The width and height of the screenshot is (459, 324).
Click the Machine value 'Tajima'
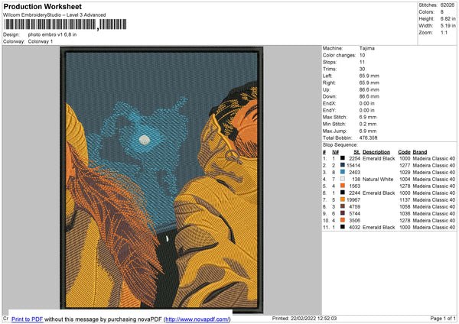coord(366,48)
